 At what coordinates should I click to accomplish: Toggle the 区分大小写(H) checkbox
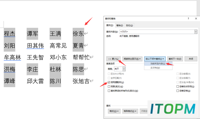point(109,74)
